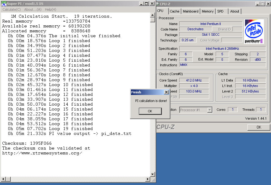Click the Core Speed value '412.0 MHz'

pos(194,80)
